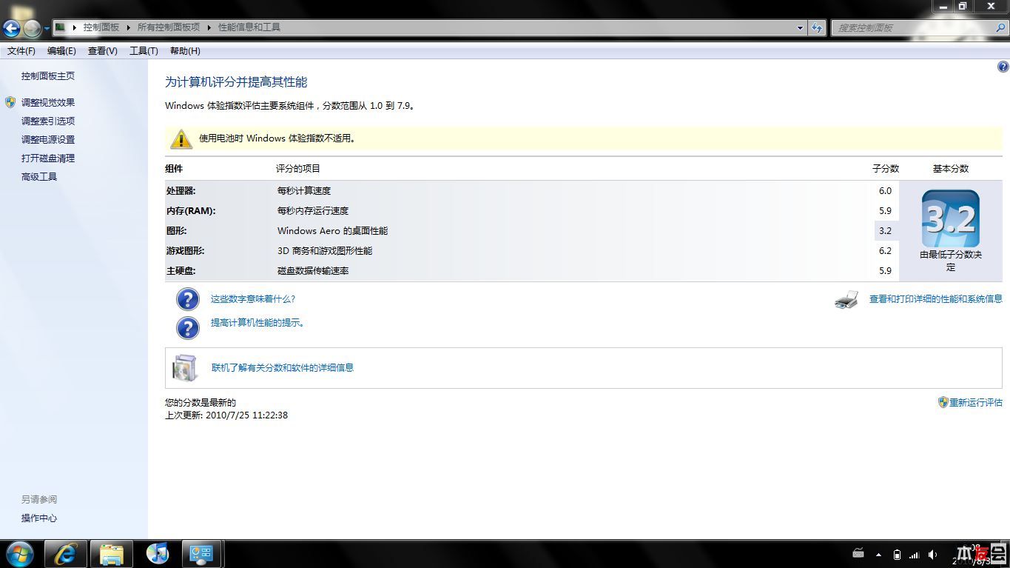Click the 处理器 component row label
Screen dimensions: 1010x568
[181, 190]
